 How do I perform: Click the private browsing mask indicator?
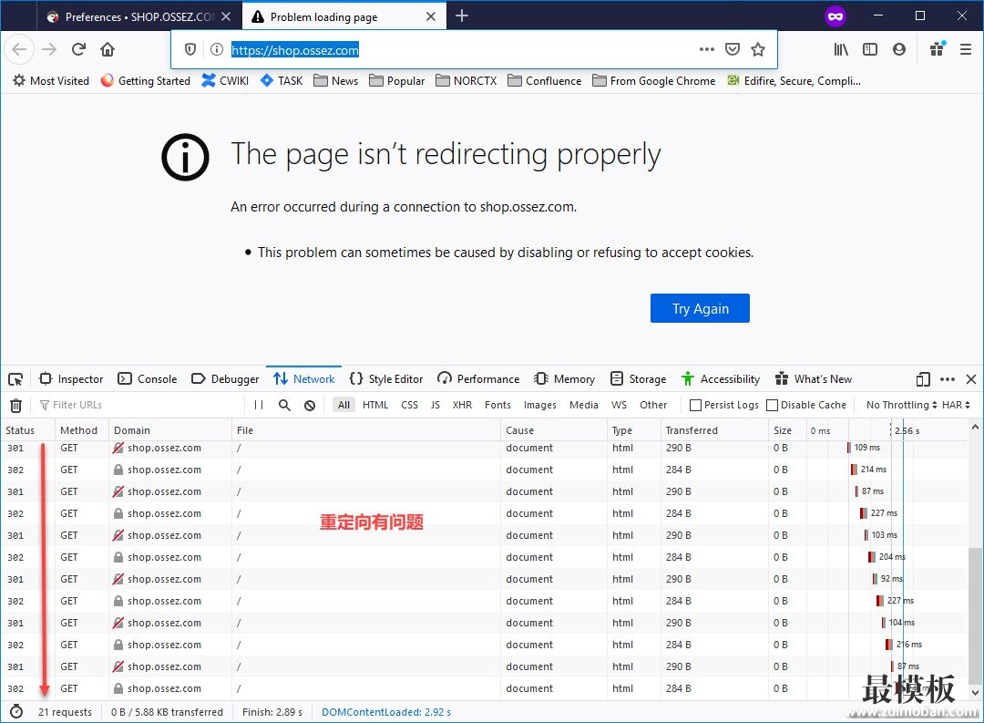click(x=835, y=16)
